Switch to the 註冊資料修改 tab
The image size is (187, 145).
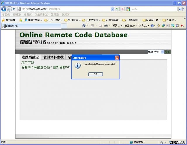[x=53, y=57]
